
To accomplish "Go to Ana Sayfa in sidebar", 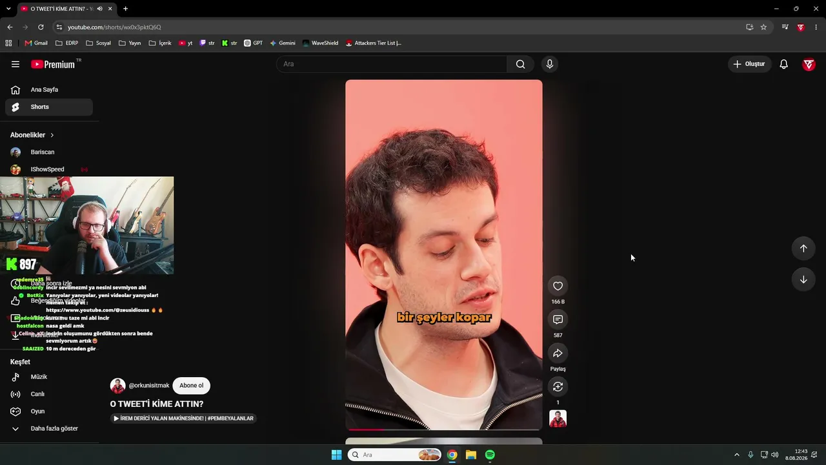I will click(x=49, y=90).
